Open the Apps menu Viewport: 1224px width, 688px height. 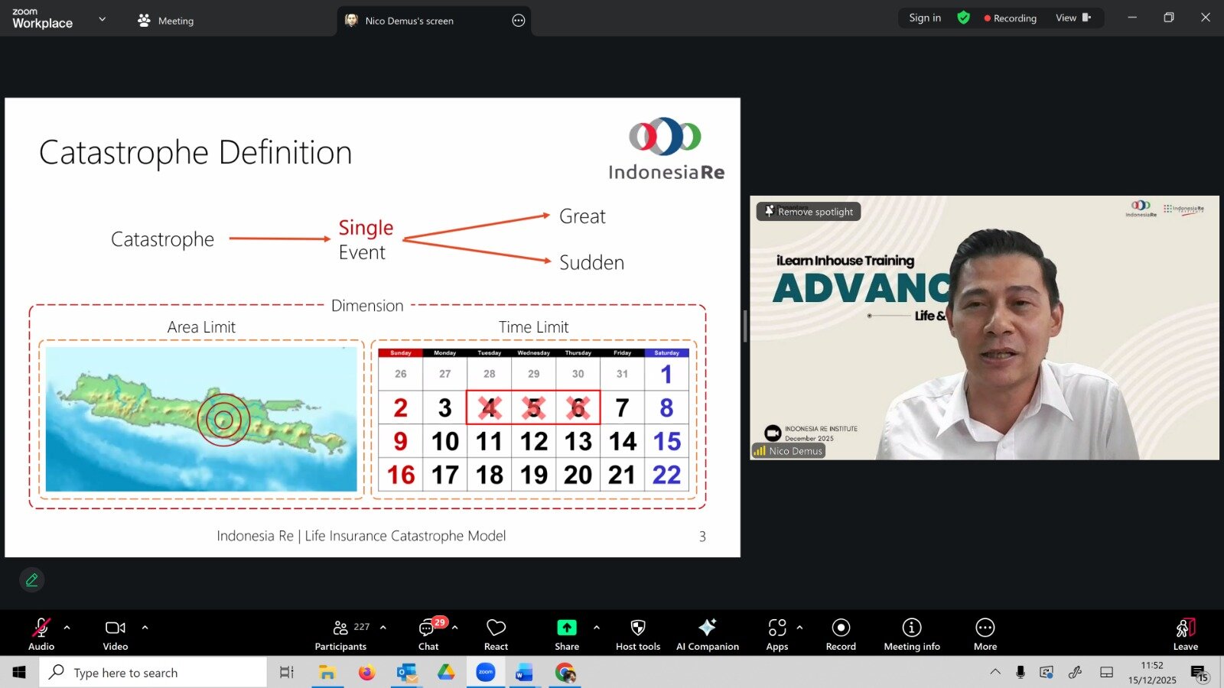(x=776, y=634)
